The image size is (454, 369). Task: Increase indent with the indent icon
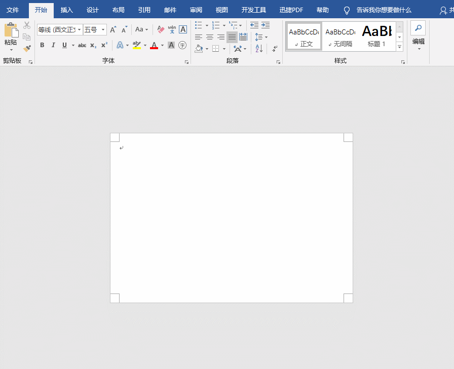[x=266, y=25]
